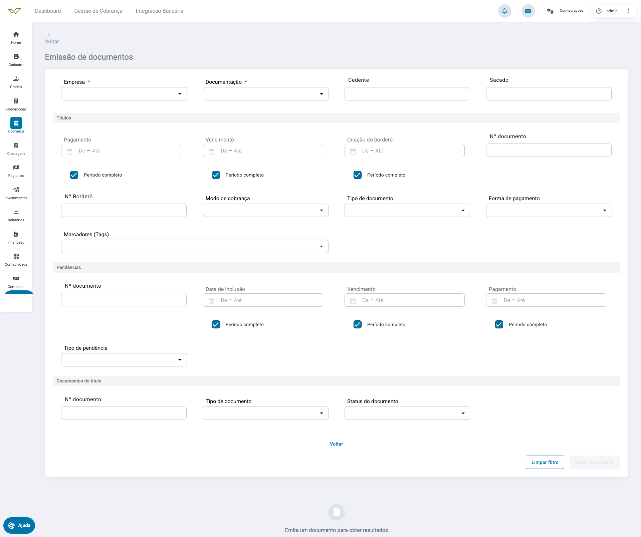Open the Investimentos sidebar icon

[x=16, y=190]
